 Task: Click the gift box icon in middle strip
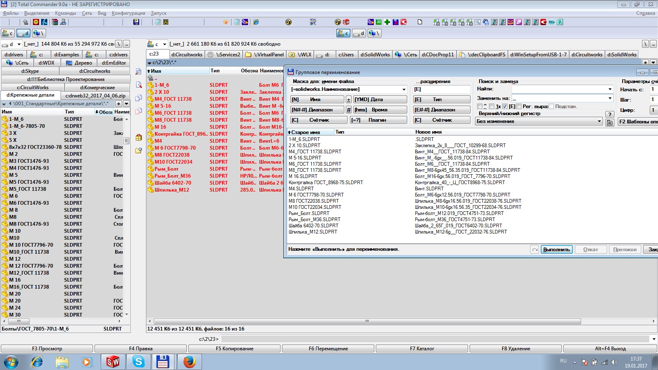point(139,137)
